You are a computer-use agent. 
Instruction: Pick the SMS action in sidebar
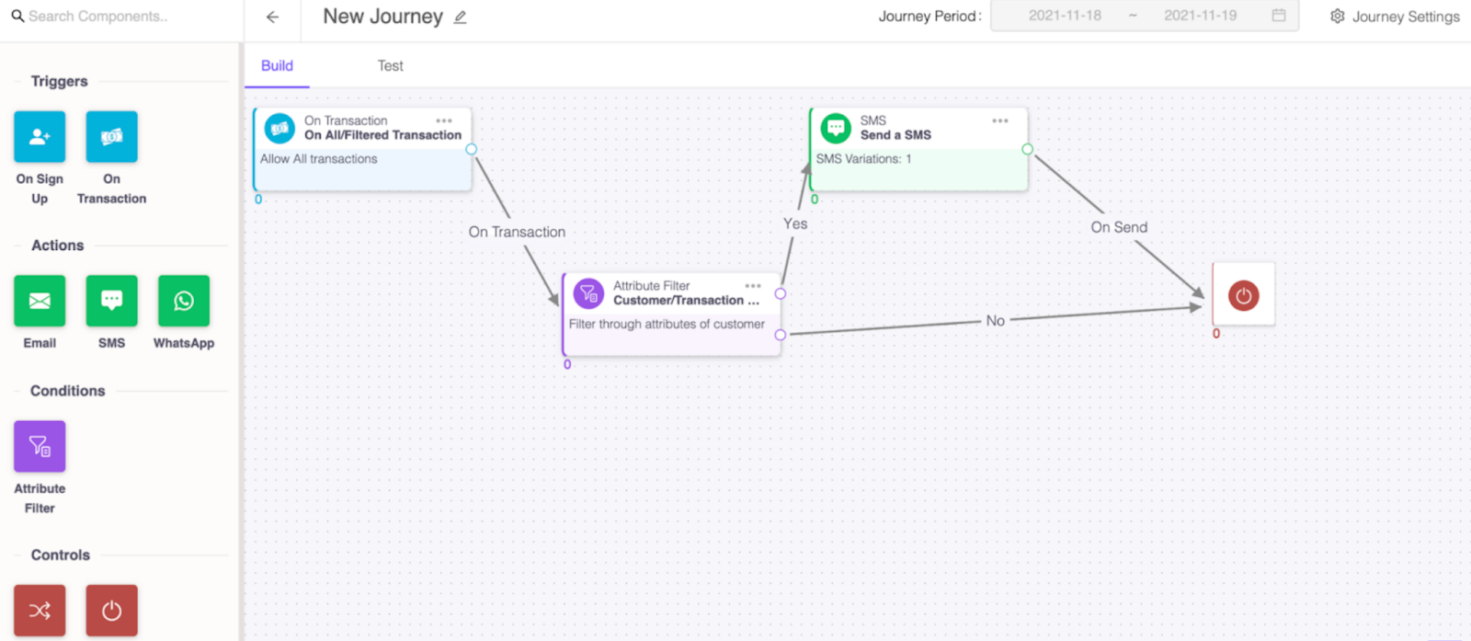(111, 301)
